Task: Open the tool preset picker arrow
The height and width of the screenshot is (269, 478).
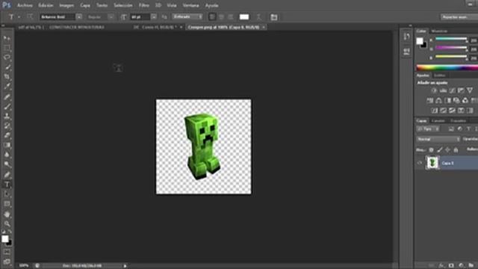Action: click(19, 17)
